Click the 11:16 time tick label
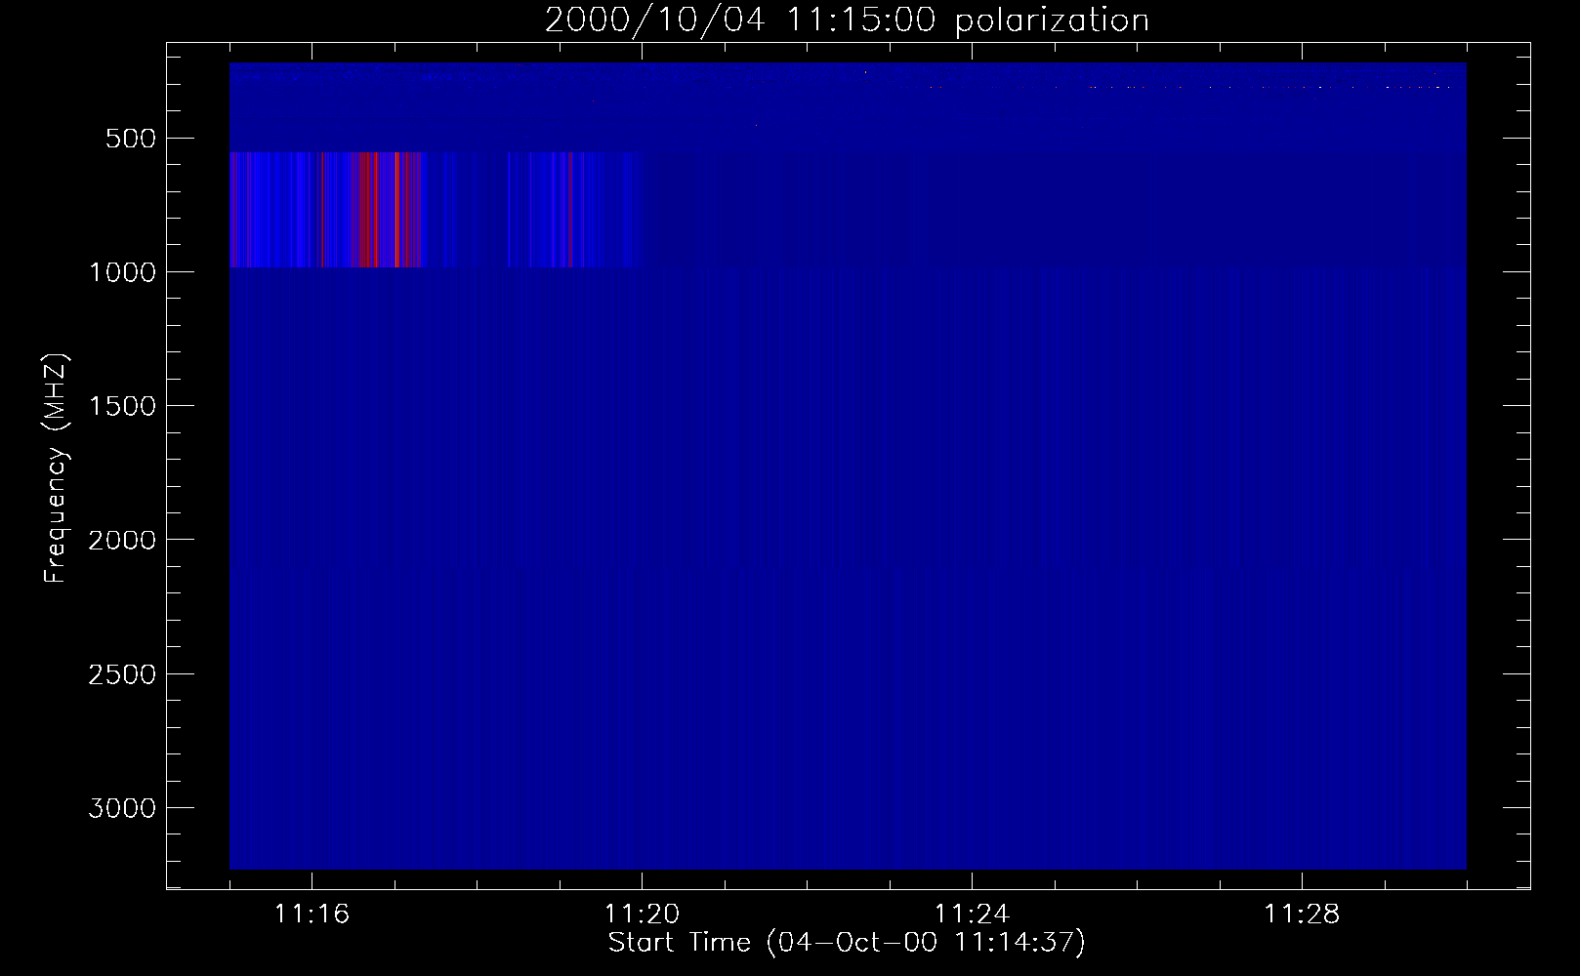1580x976 pixels. [x=312, y=915]
